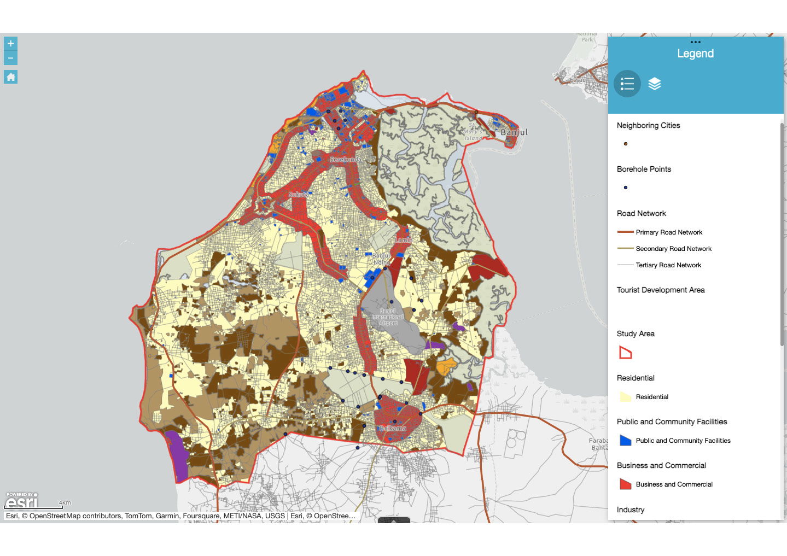Screen dimensions: 787x556
Task: Click the red Business and Commercial swatch
Action: point(624,484)
